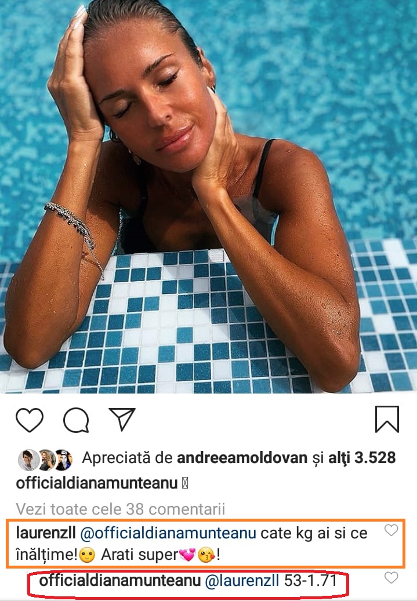Tap the 53-1.71 reply text
Image resolution: width=417 pixels, height=601 pixels.
[x=310, y=580]
